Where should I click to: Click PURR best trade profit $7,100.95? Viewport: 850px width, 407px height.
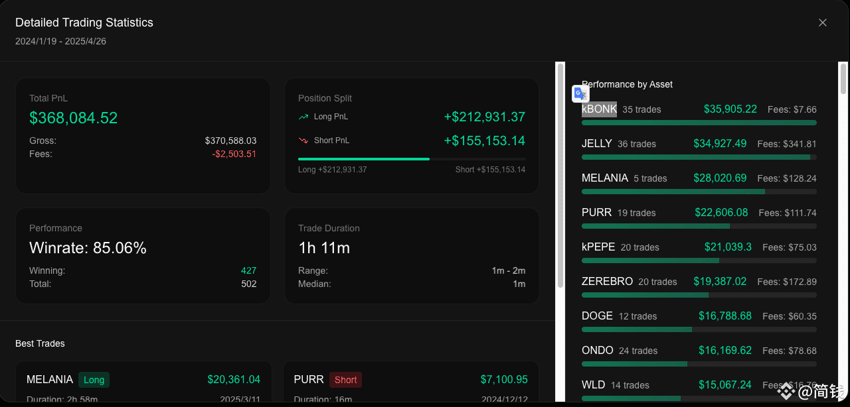point(504,380)
